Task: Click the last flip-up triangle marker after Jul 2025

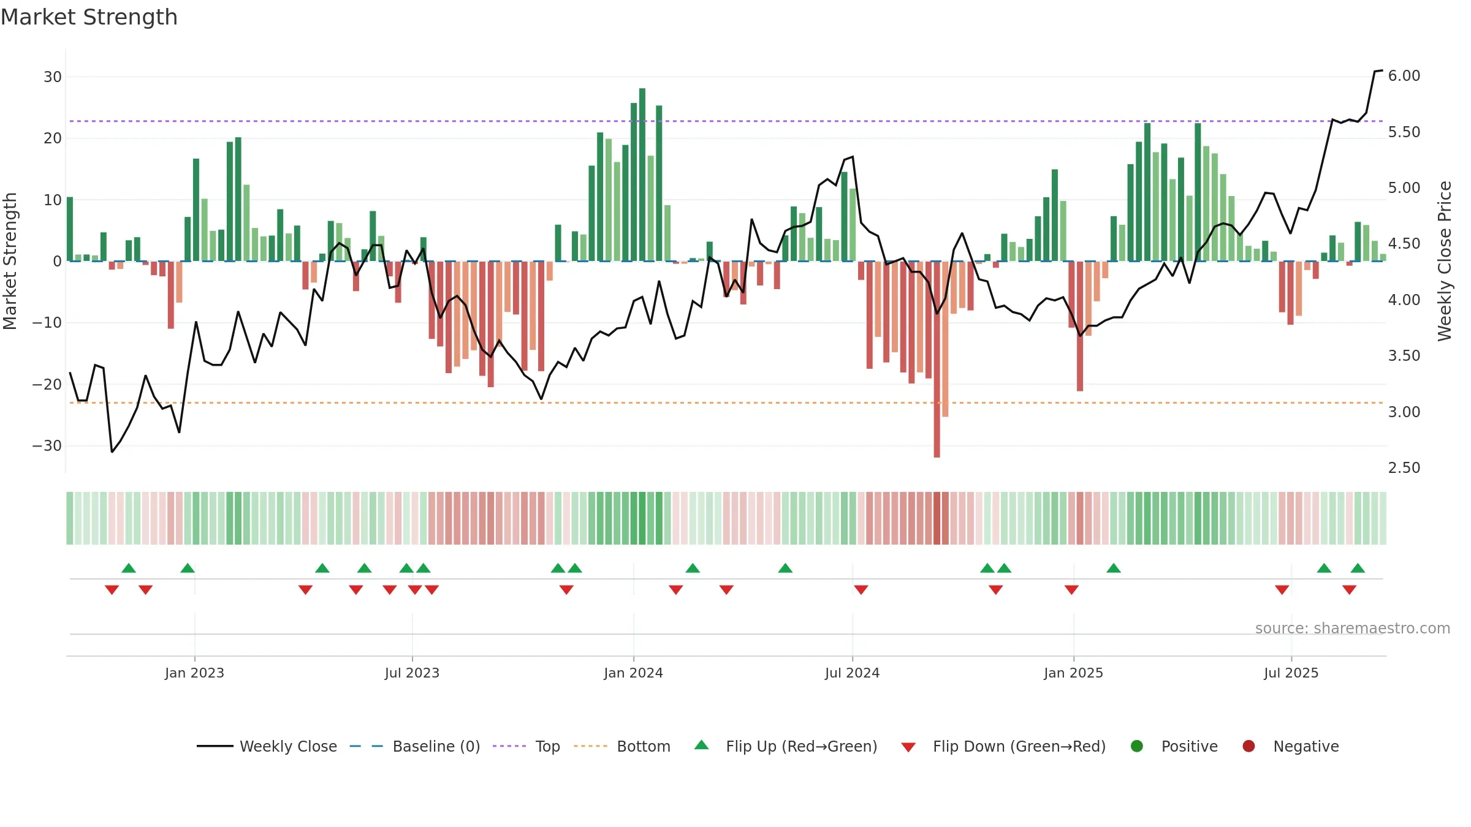Action: click(x=1358, y=568)
